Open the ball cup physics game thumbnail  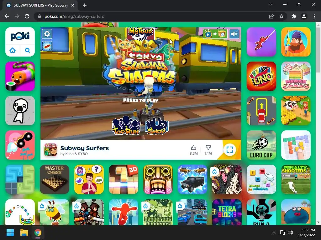click(x=20, y=212)
